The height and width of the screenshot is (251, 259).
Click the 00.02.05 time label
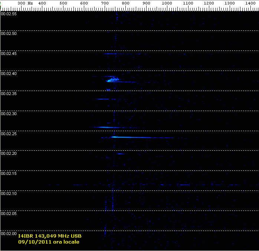coord(9,213)
